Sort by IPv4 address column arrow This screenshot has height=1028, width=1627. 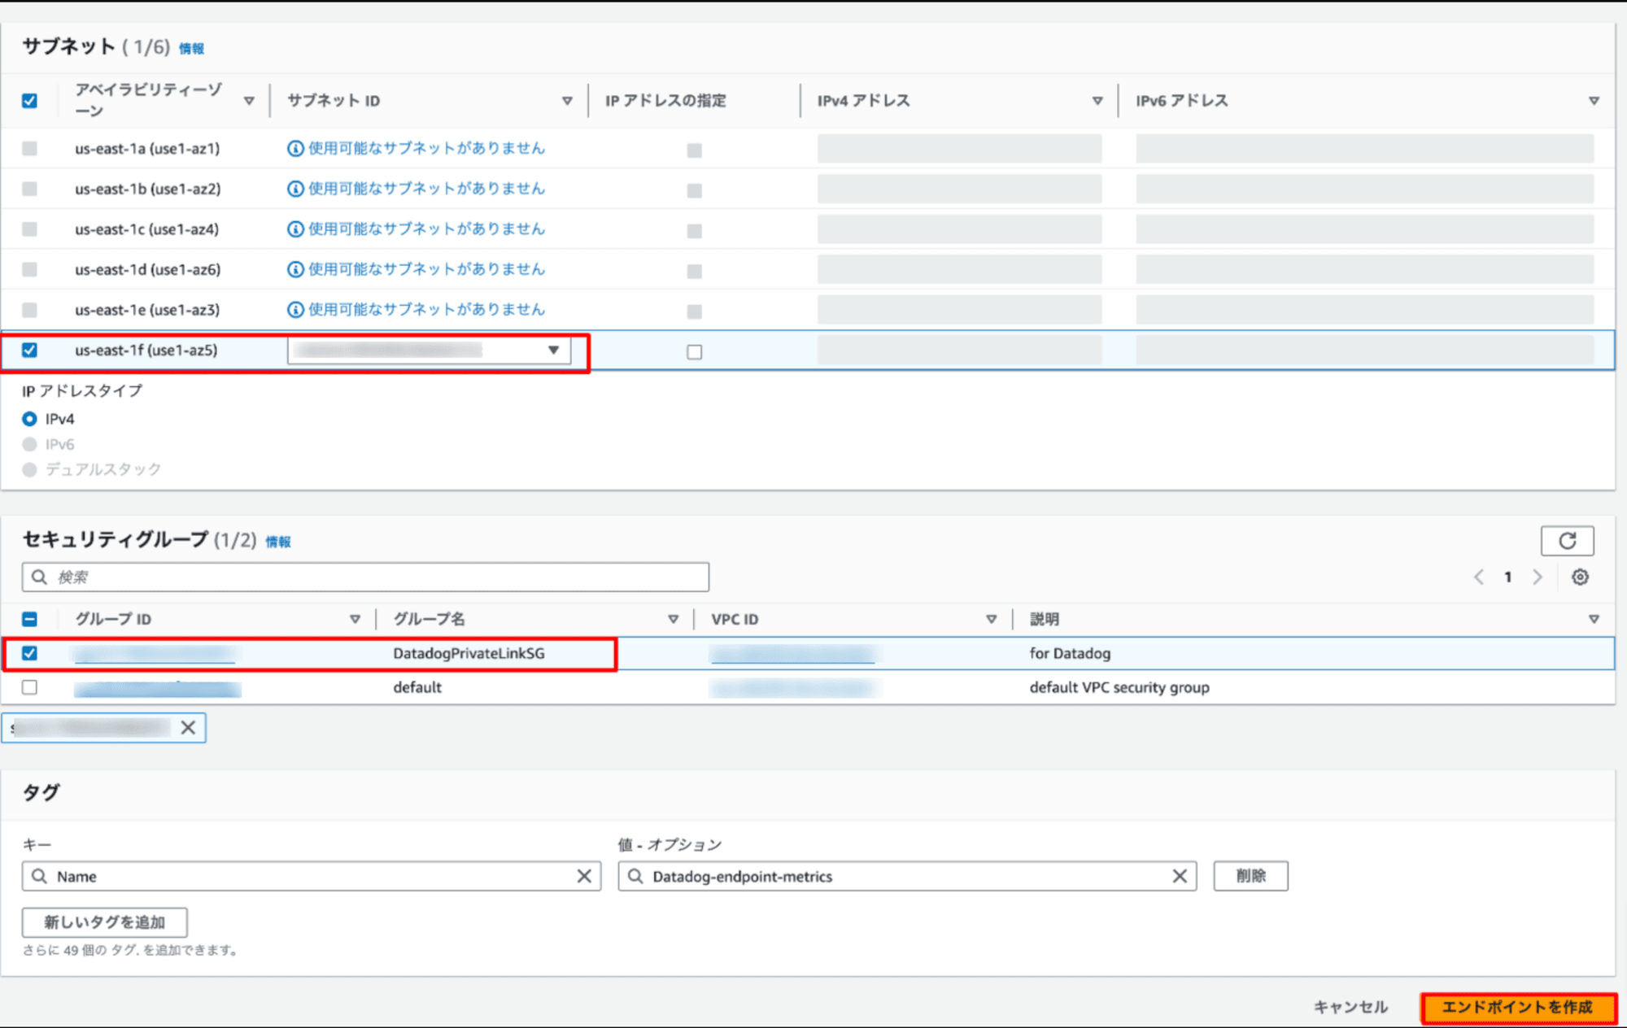(1097, 101)
